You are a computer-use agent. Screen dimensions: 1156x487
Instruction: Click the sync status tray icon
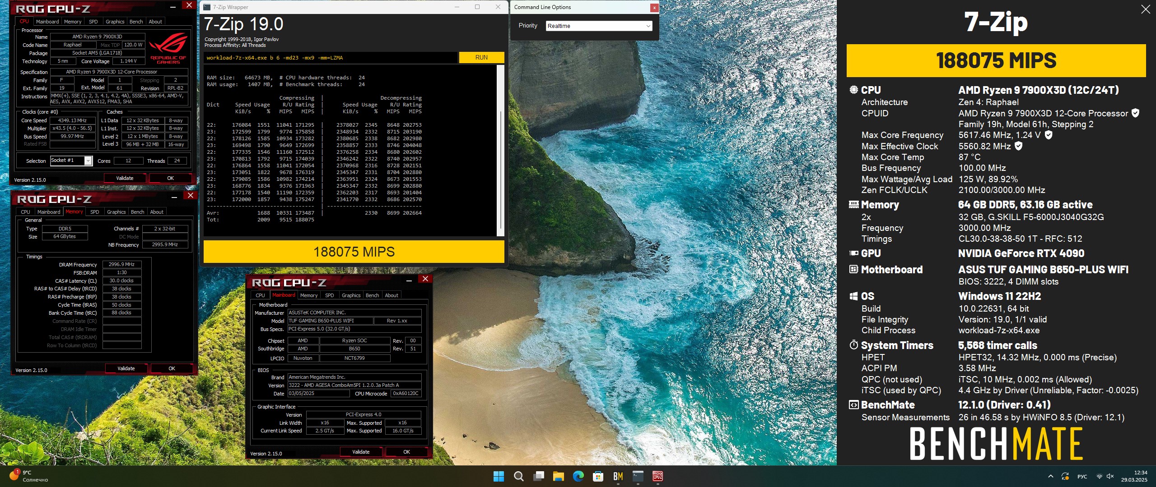point(1065,476)
